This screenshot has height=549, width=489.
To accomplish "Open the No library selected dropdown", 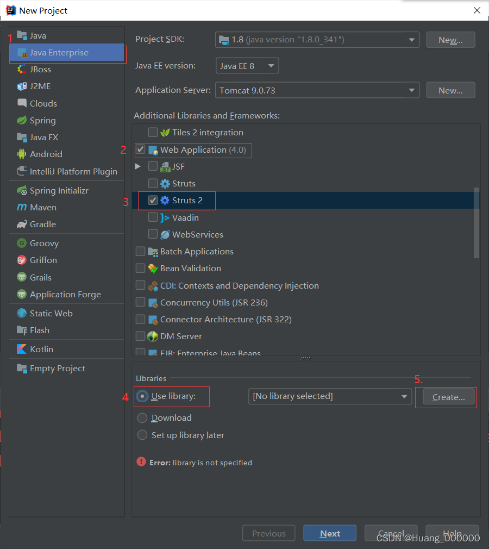I will click(330, 396).
